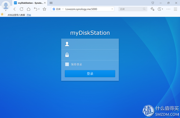The width and height of the screenshot is (180, 118).
Task: Select the myDiskStation browser tab
Action: click(x=30, y=3)
